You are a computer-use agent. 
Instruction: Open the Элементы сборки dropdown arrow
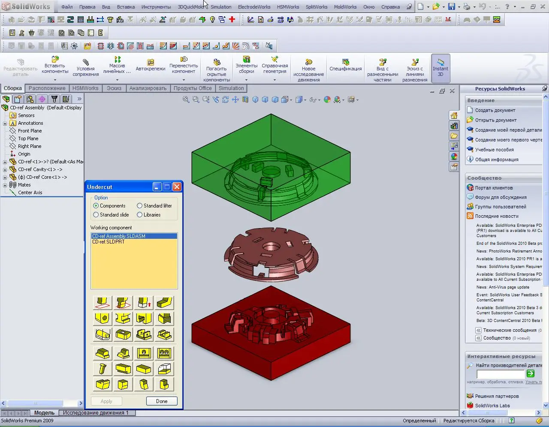pyautogui.click(x=247, y=80)
